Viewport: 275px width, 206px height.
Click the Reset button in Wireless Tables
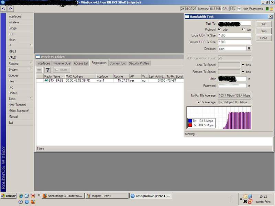(62, 70)
